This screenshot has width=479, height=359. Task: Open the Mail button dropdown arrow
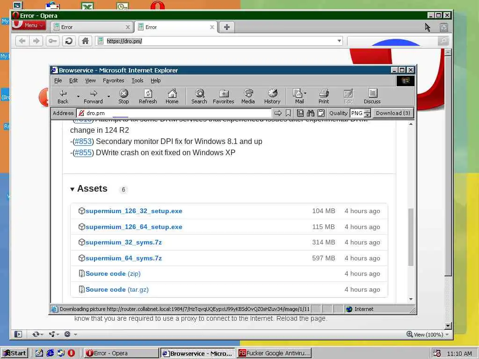point(305,93)
